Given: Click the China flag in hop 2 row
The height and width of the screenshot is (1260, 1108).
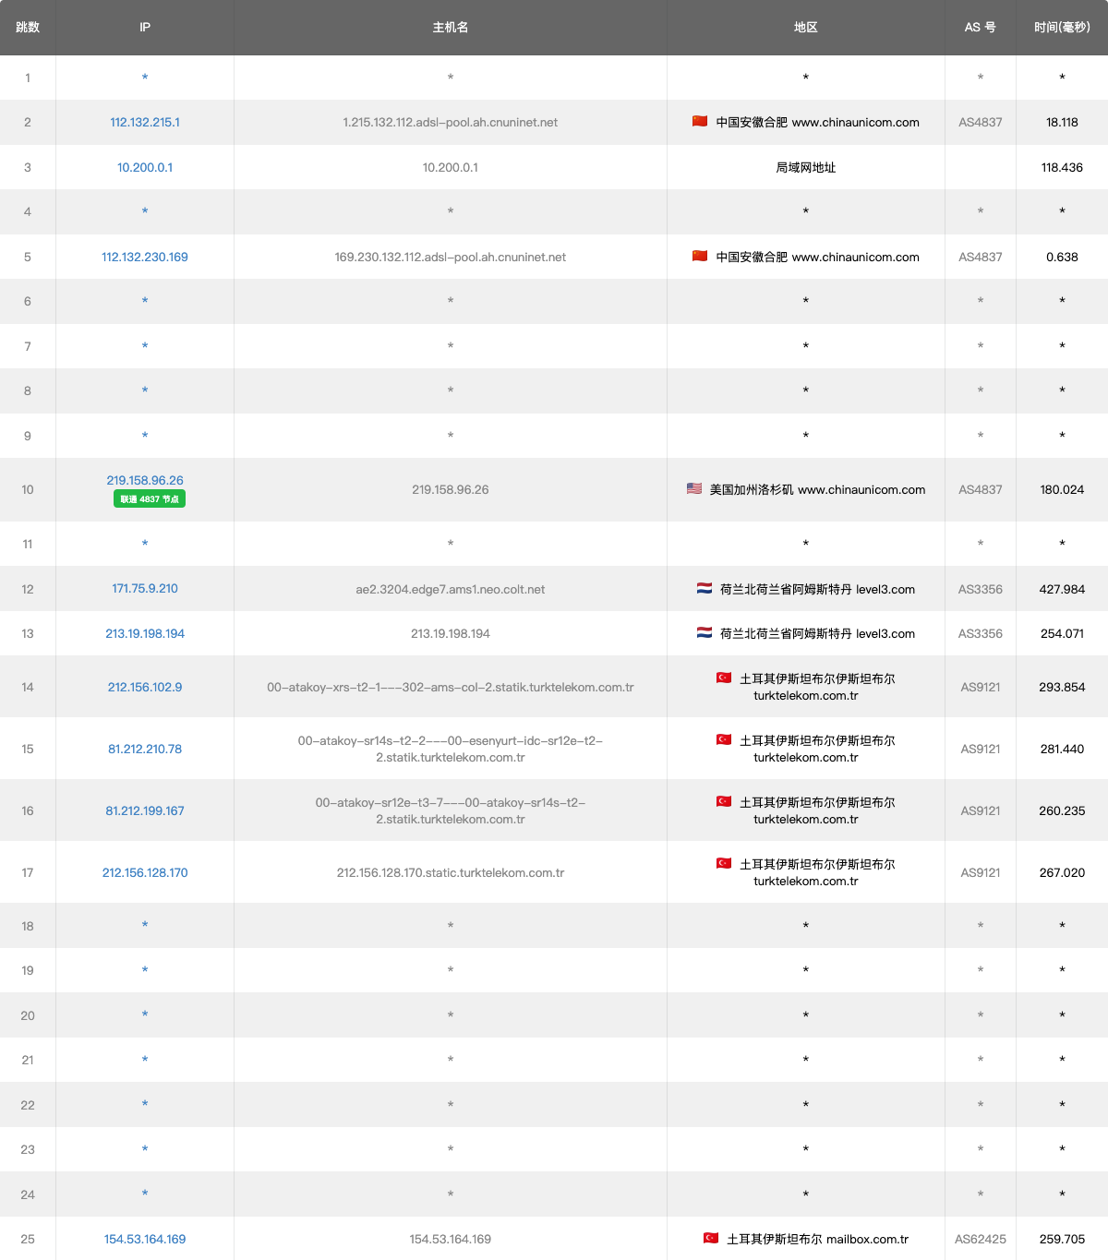Looking at the screenshot, I should pos(700,121).
